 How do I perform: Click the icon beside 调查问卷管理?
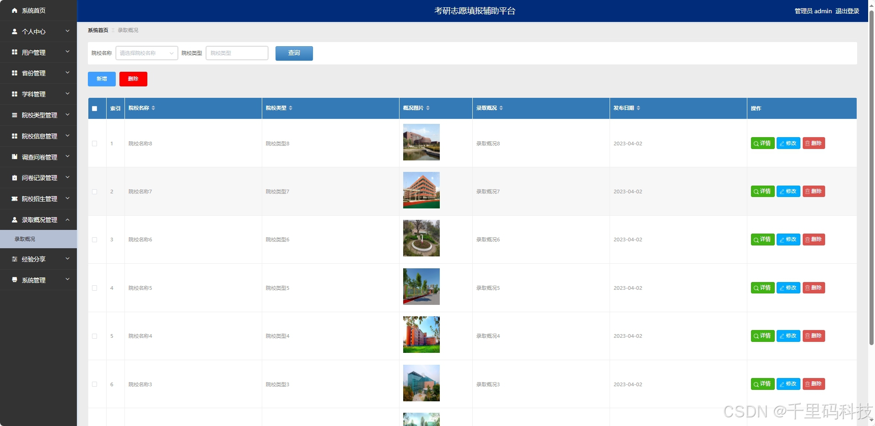15,157
